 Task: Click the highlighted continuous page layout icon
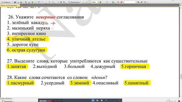(169, 101)
